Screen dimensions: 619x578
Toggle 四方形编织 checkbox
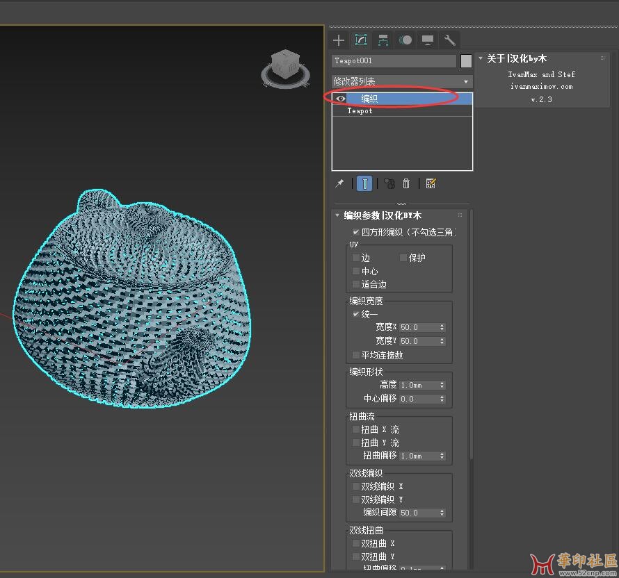[355, 232]
